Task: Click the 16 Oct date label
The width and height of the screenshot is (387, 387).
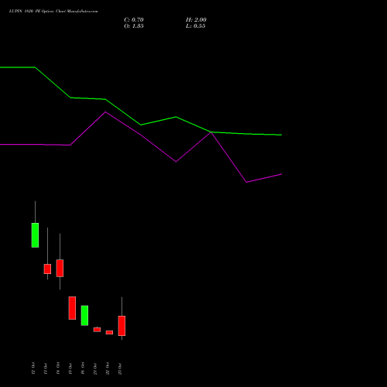Action: pos(83,368)
